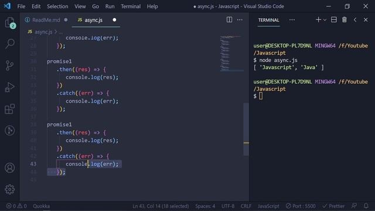Open the Selection menu
Image resolution: width=375 pixels, height=211 pixels.
point(57,6)
